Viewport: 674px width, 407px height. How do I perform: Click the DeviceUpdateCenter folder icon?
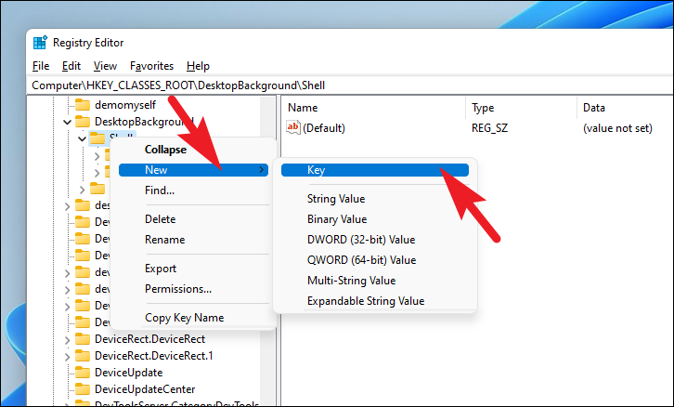pyautogui.click(x=82, y=389)
